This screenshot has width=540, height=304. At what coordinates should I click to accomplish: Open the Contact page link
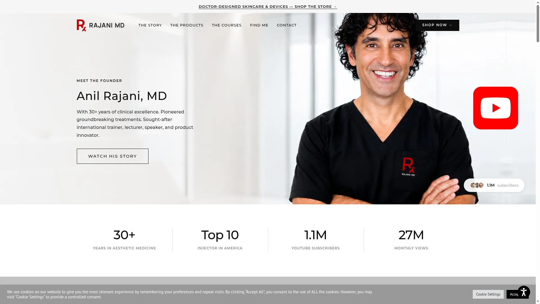point(287,25)
